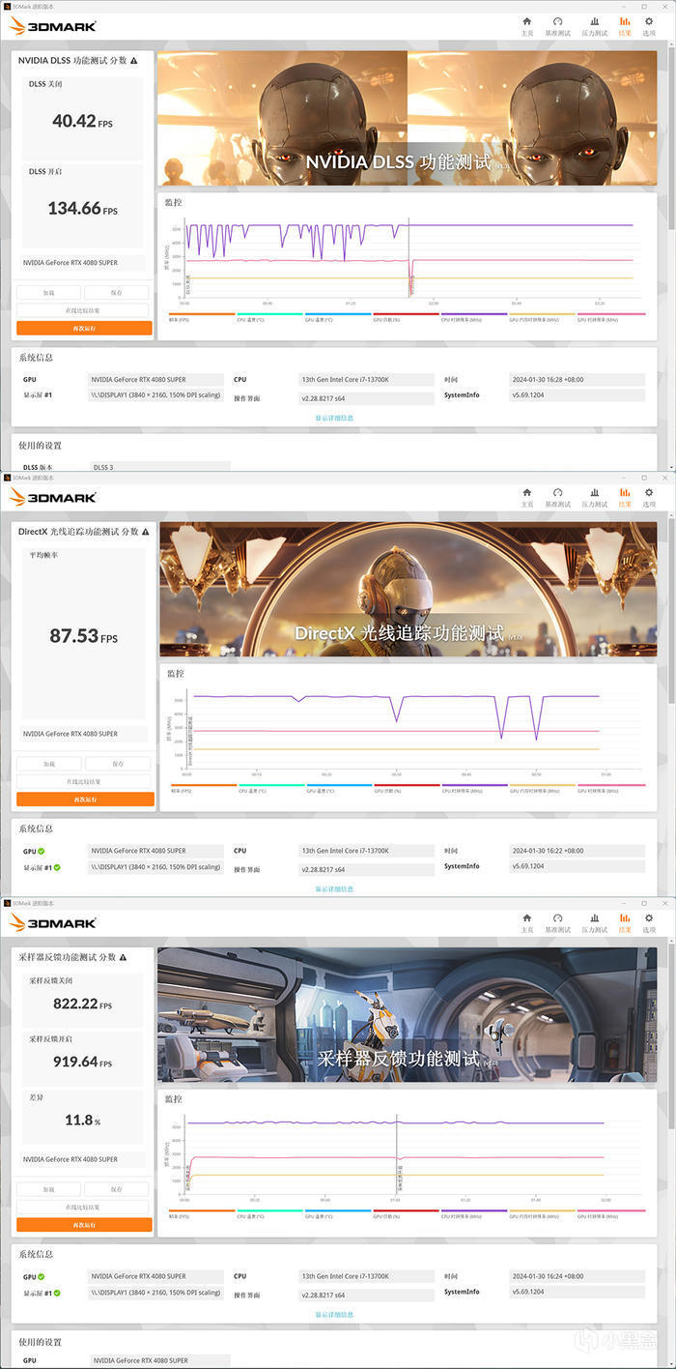The height and width of the screenshot is (1369, 676).
Task: Open Stress tests (压力测试) in the sampler feedback window
Action: tap(594, 922)
